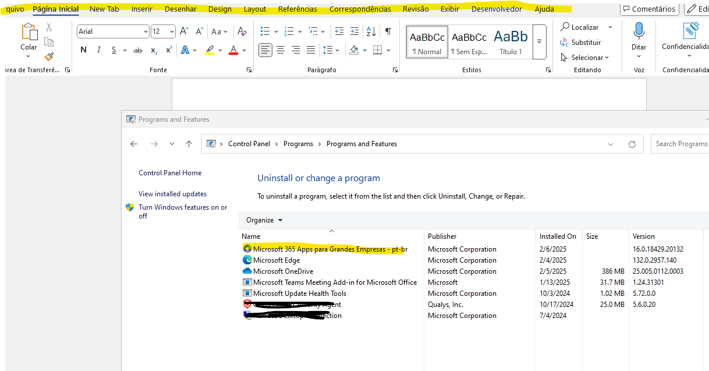Toggle superscript x² formatting
This screenshot has height=371, width=709.
[169, 50]
